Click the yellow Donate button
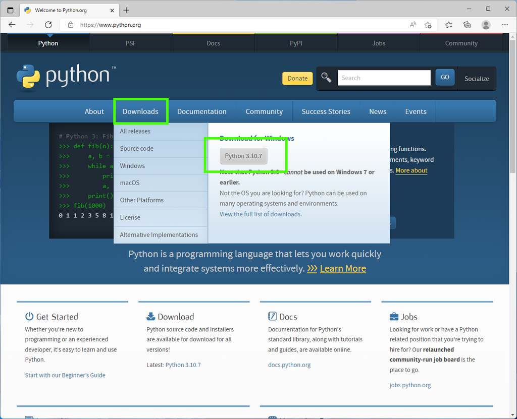The image size is (517, 419). click(x=297, y=78)
